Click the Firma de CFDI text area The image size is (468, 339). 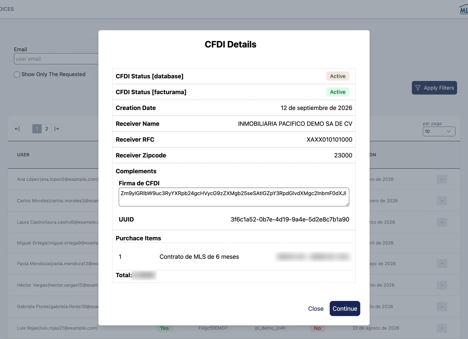click(x=234, y=197)
